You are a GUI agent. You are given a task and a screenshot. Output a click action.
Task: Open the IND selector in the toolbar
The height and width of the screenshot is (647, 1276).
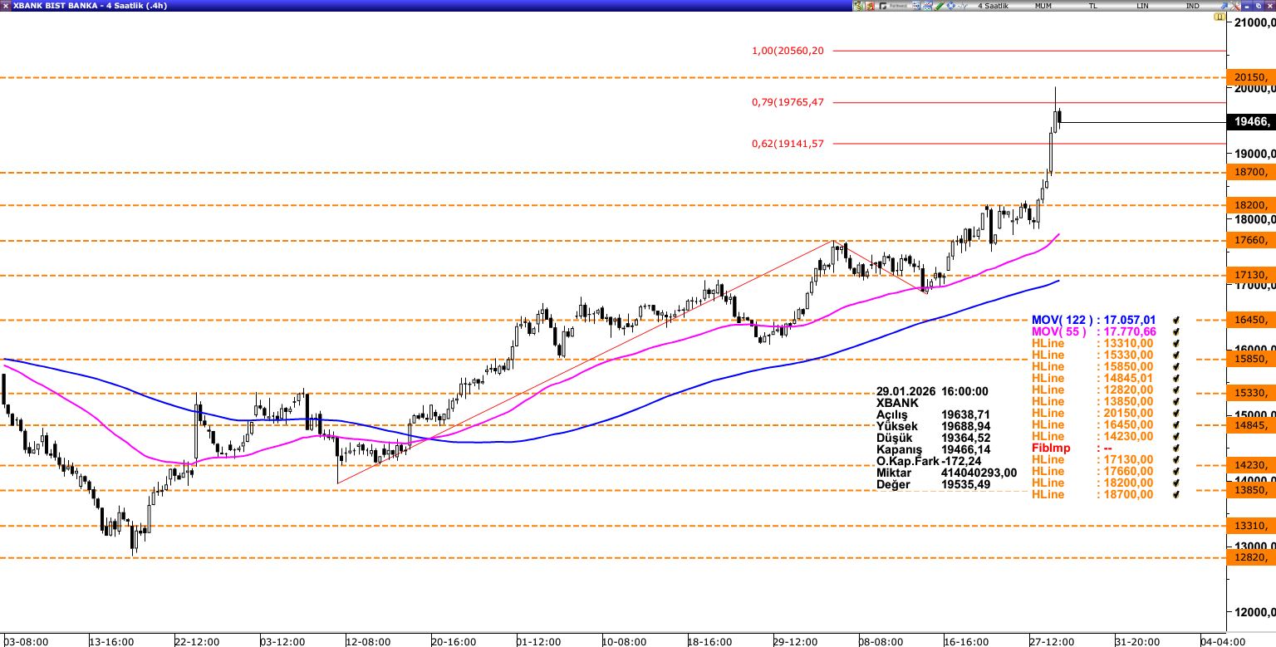point(1192,6)
